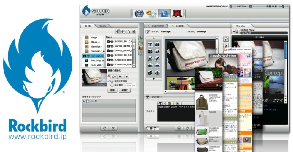Click the X cancel button in image panel footer

(x=113, y=128)
